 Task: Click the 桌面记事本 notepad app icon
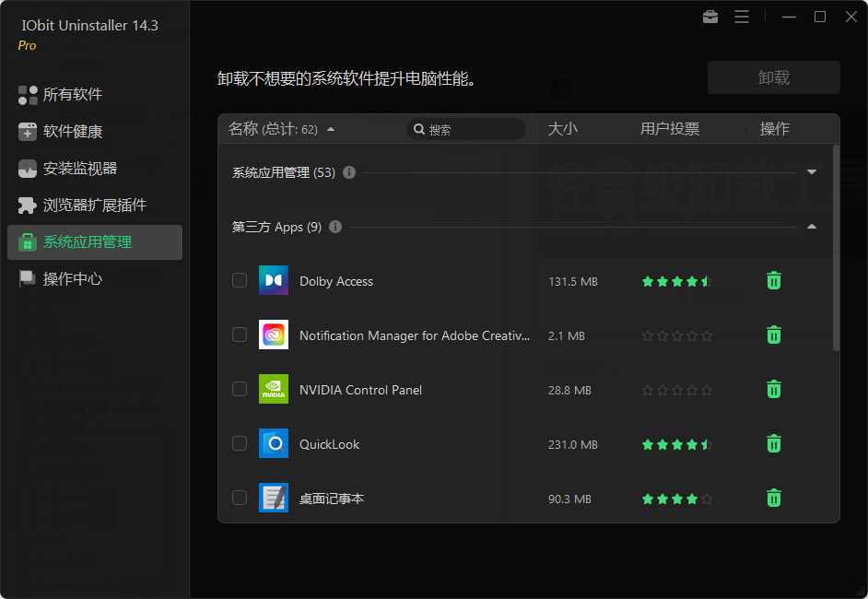(274, 497)
